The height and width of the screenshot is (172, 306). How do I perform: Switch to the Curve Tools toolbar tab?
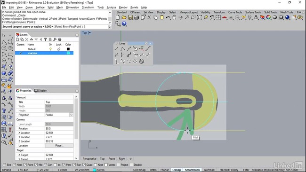pyautogui.click(x=235, y=12)
